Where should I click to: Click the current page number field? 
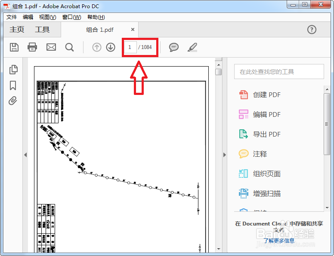point(130,47)
